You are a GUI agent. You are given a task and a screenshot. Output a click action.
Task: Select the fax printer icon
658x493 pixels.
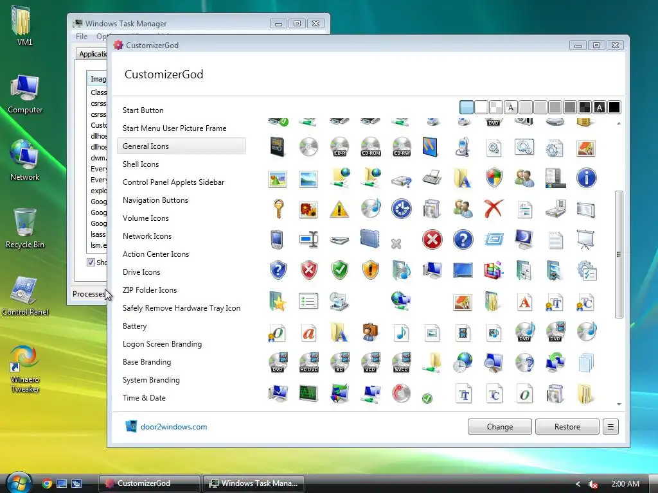(x=432, y=178)
